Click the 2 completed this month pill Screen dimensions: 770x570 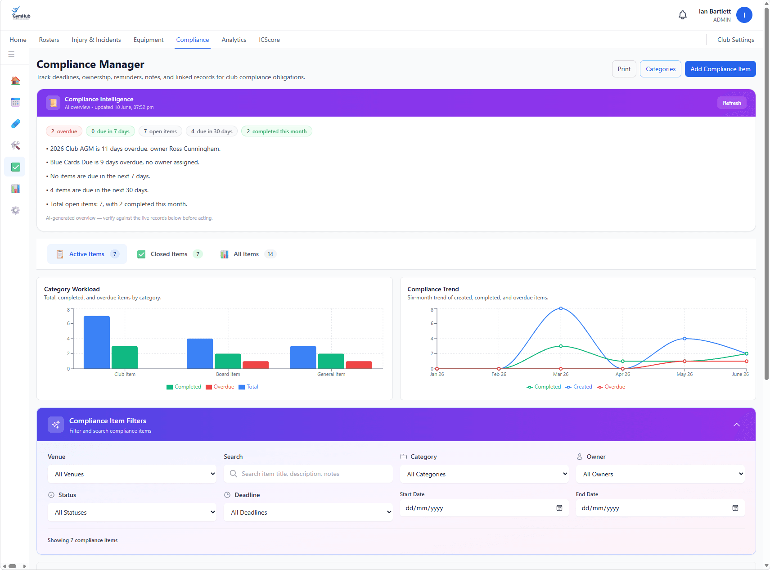pos(276,131)
